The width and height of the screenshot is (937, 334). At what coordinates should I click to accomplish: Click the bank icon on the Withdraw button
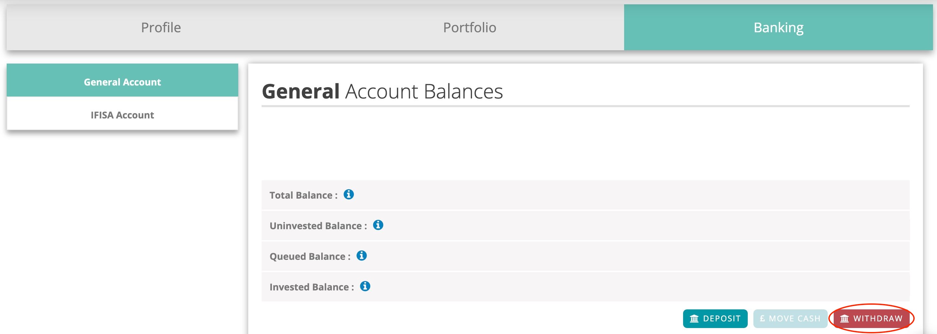click(x=844, y=319)
